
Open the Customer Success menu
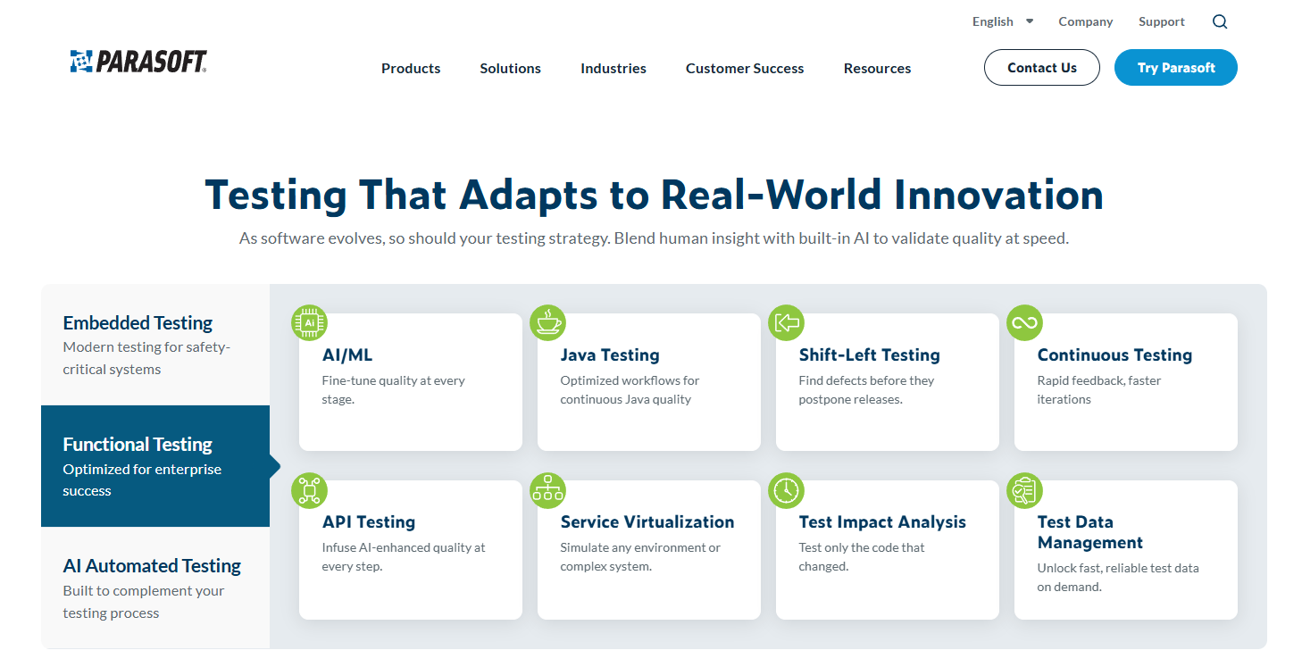point(745,68)
